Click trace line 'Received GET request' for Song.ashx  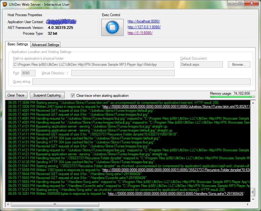pos(75,174)
